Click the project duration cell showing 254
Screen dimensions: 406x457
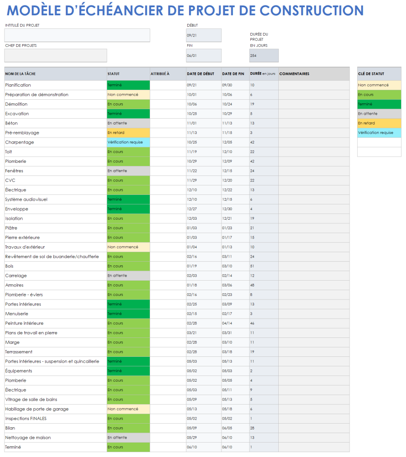tap(263, 55)
